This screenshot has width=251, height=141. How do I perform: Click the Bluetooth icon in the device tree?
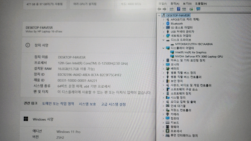[x=168, y=23]
